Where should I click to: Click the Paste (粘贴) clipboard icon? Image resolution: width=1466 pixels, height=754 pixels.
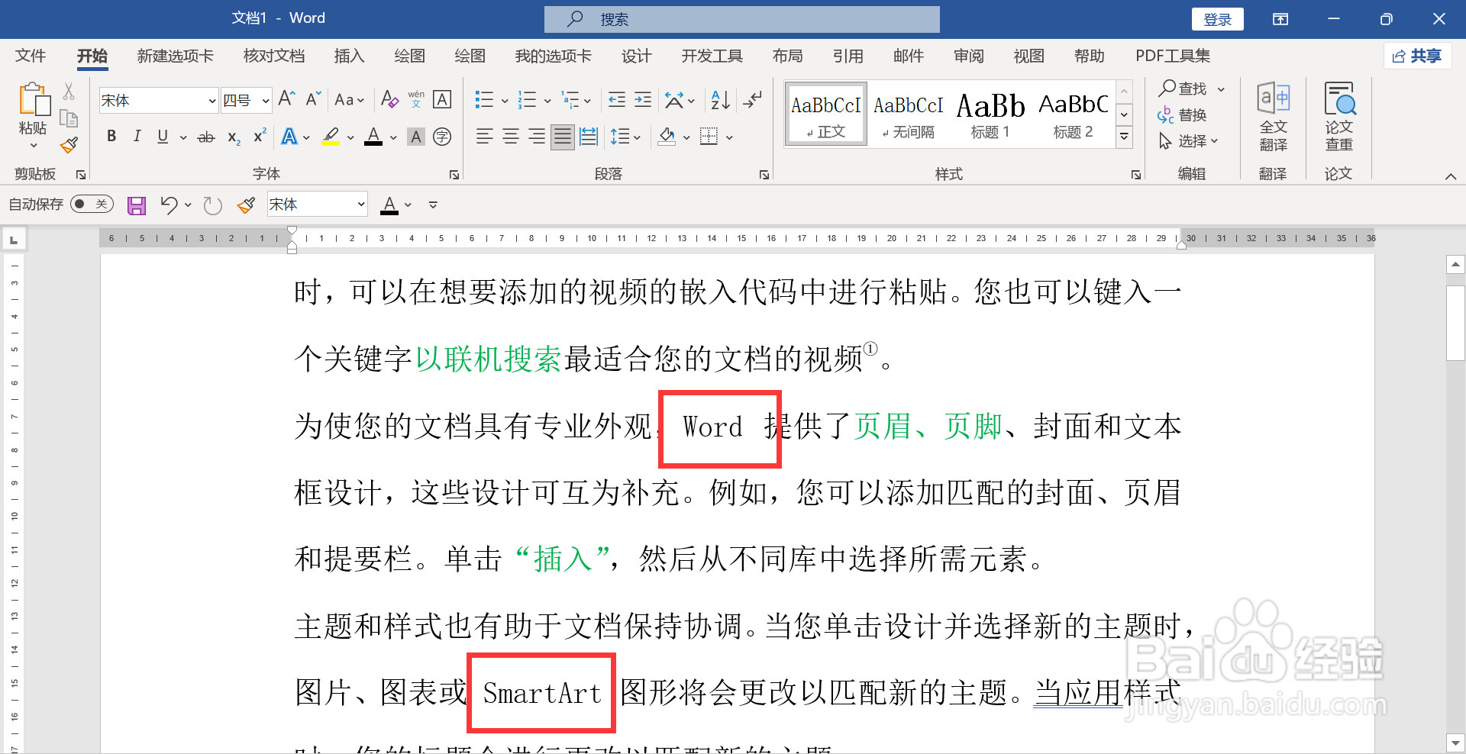33,100
